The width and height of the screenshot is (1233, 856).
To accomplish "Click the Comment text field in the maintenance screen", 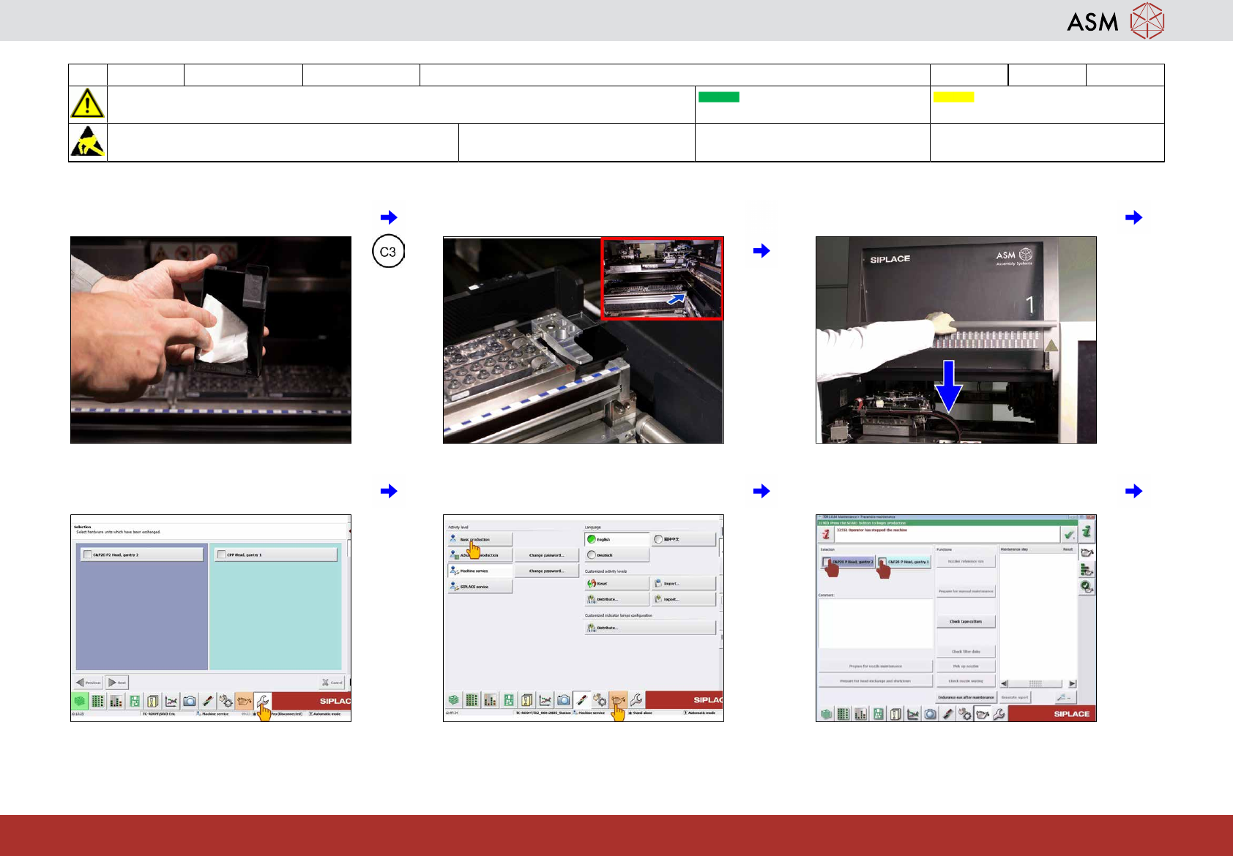I will [876, 623].
